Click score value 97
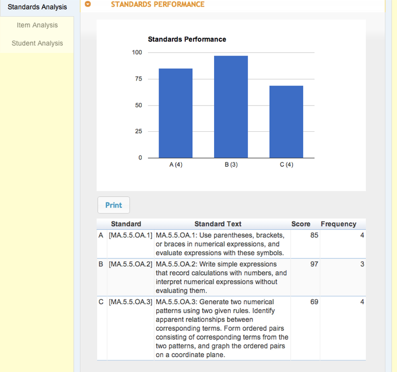This screenshot has height=372, width=397. click(x=314, y=264)
